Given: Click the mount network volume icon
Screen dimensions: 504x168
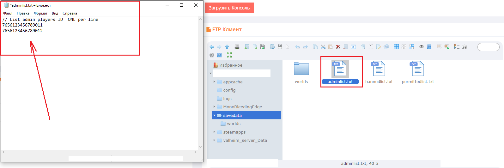Looking at the screenshot, I should point(237,47).
